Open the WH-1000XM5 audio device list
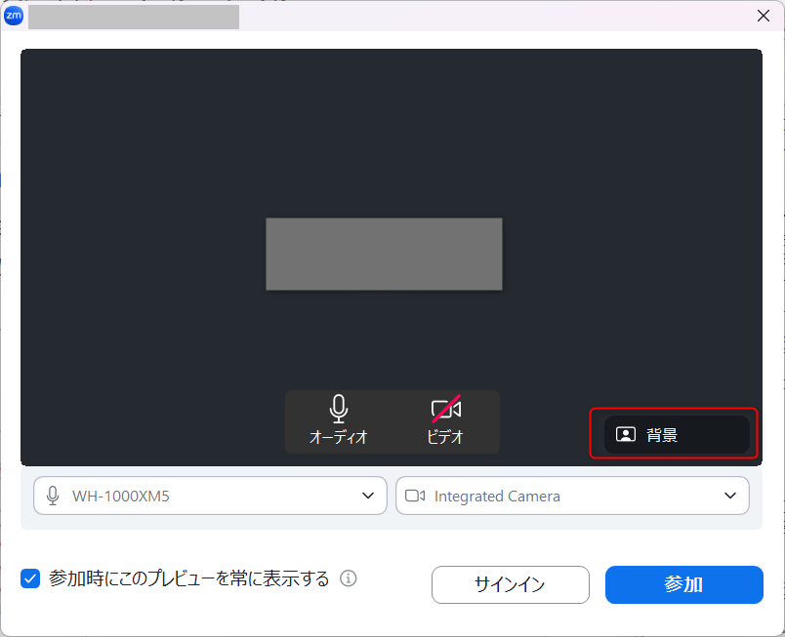The width and height of the screenshot is (785, 637). tap(210, 496)
